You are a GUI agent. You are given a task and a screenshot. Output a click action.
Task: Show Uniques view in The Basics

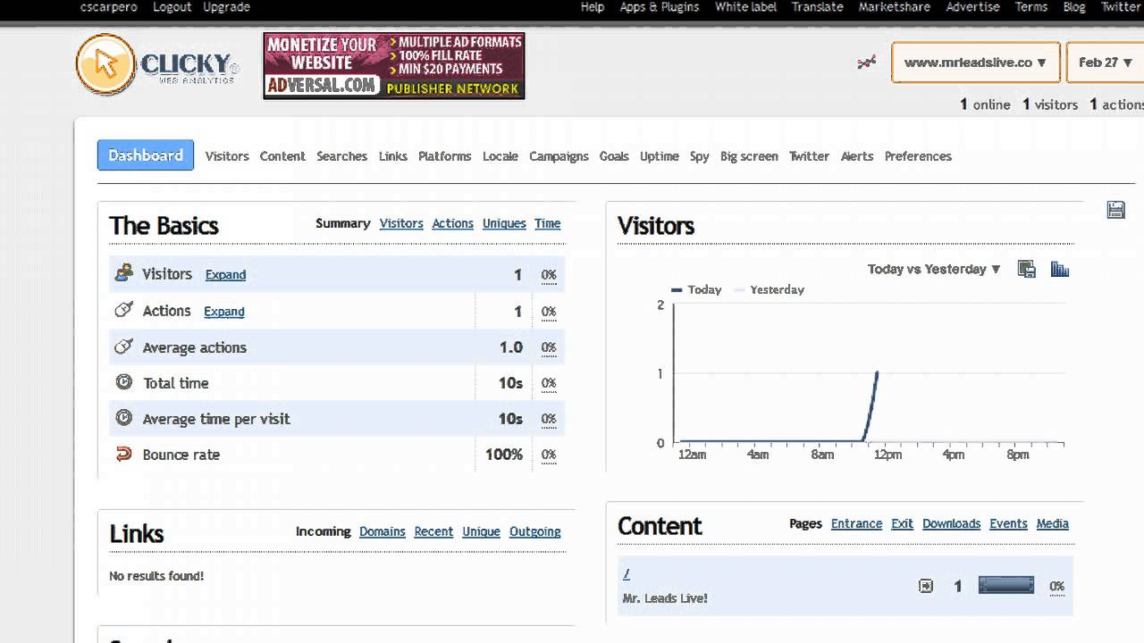point(504,224)
